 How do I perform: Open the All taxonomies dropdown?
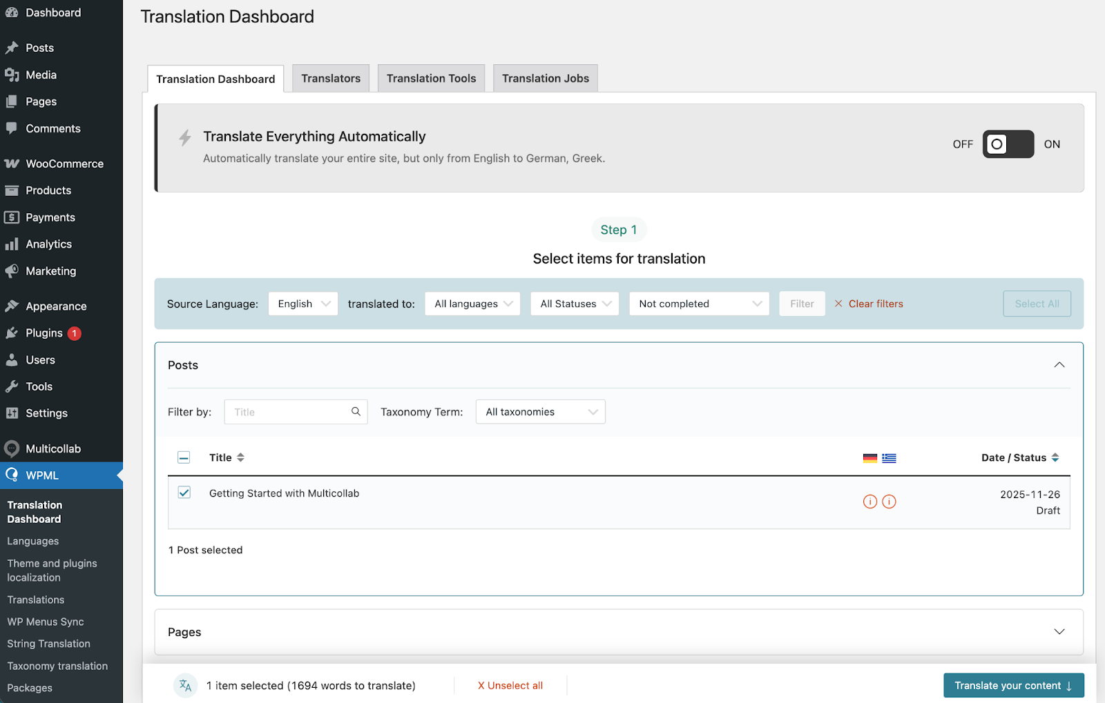(x=541, y=412)
